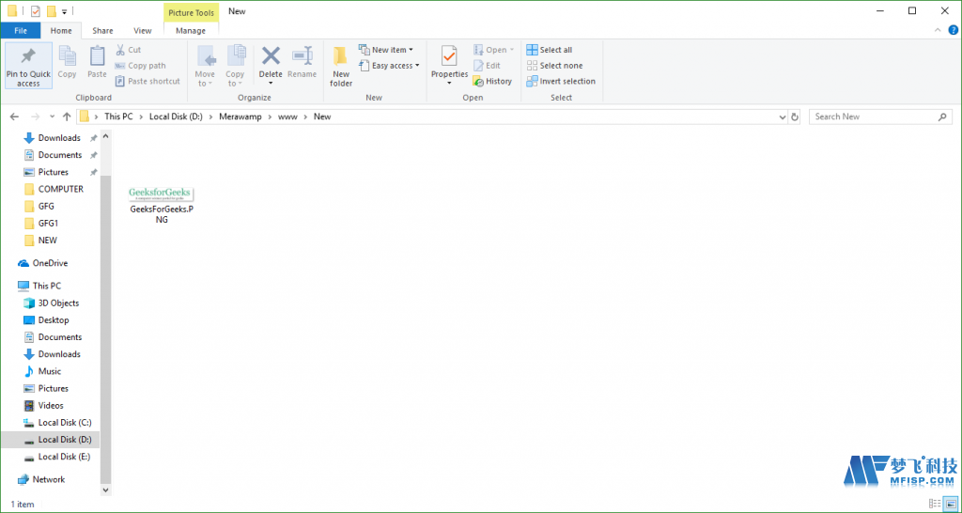Image resolution: width=962 pixels, height=513 pixels.
Task: Collapse the ribbon with chevron
Action: (x=938, y=29)
